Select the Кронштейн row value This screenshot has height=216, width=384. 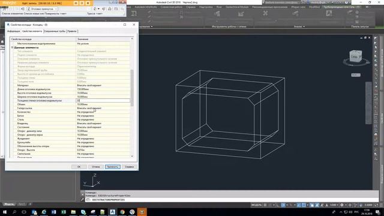pos(103,142)
